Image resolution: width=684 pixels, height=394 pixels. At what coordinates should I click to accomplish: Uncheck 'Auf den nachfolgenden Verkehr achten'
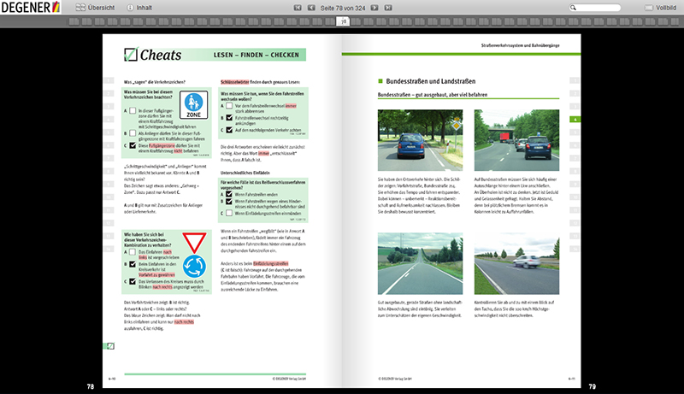(229, 130)
